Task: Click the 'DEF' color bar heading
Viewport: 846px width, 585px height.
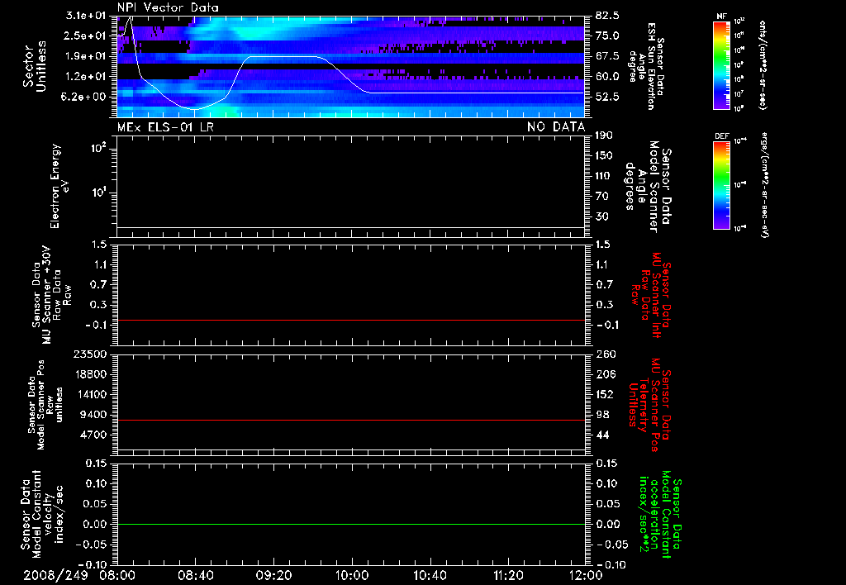Action: point(721,136)
